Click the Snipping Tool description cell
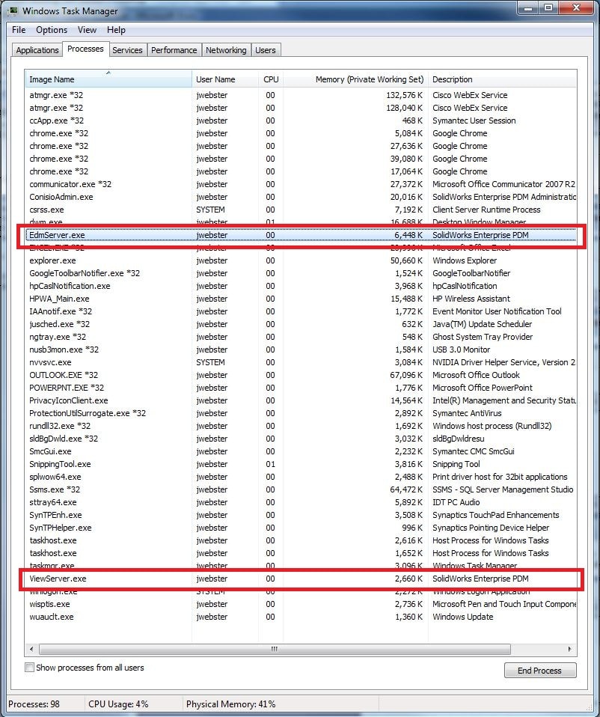The image size is (600, 717). click(x=456, y=464)
